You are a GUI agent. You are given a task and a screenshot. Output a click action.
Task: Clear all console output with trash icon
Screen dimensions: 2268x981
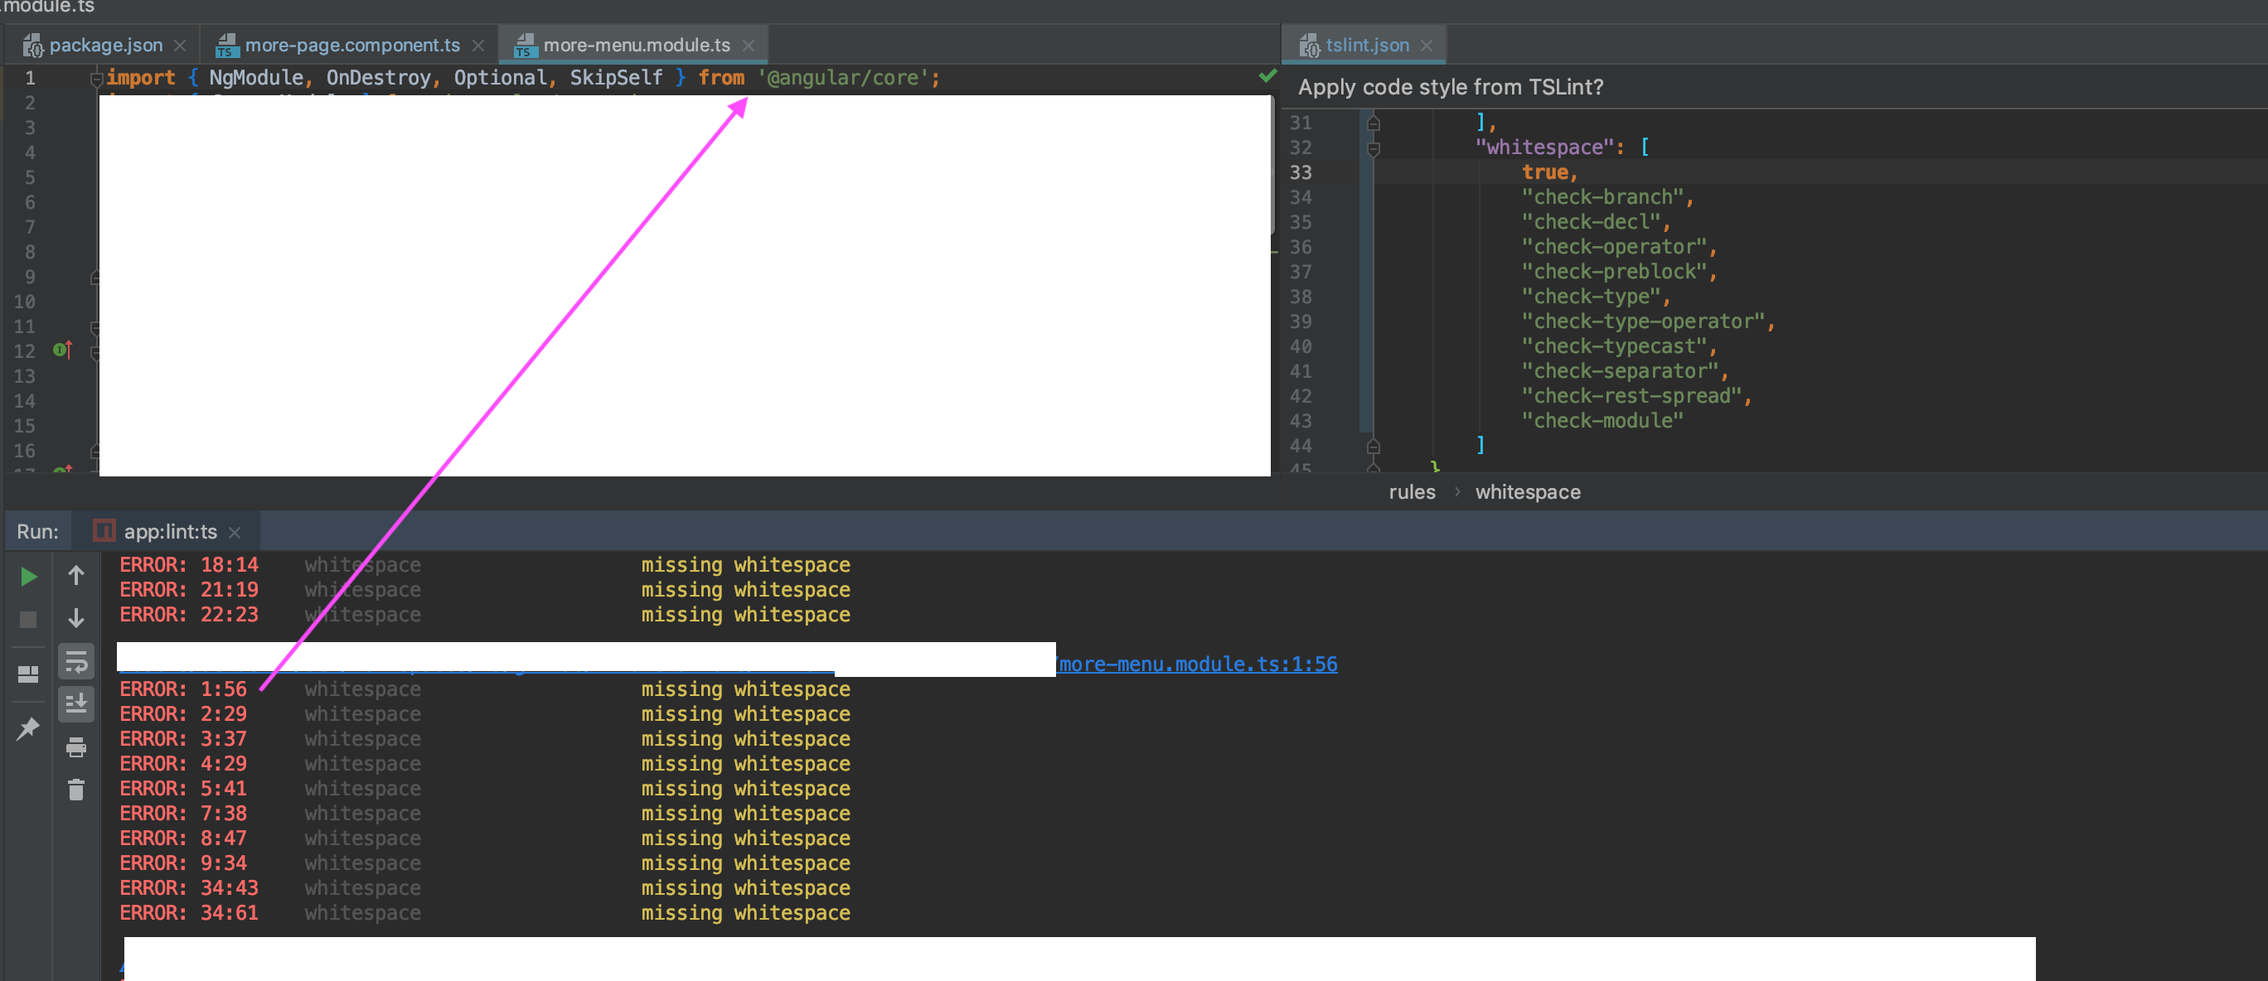pos(75,790)
